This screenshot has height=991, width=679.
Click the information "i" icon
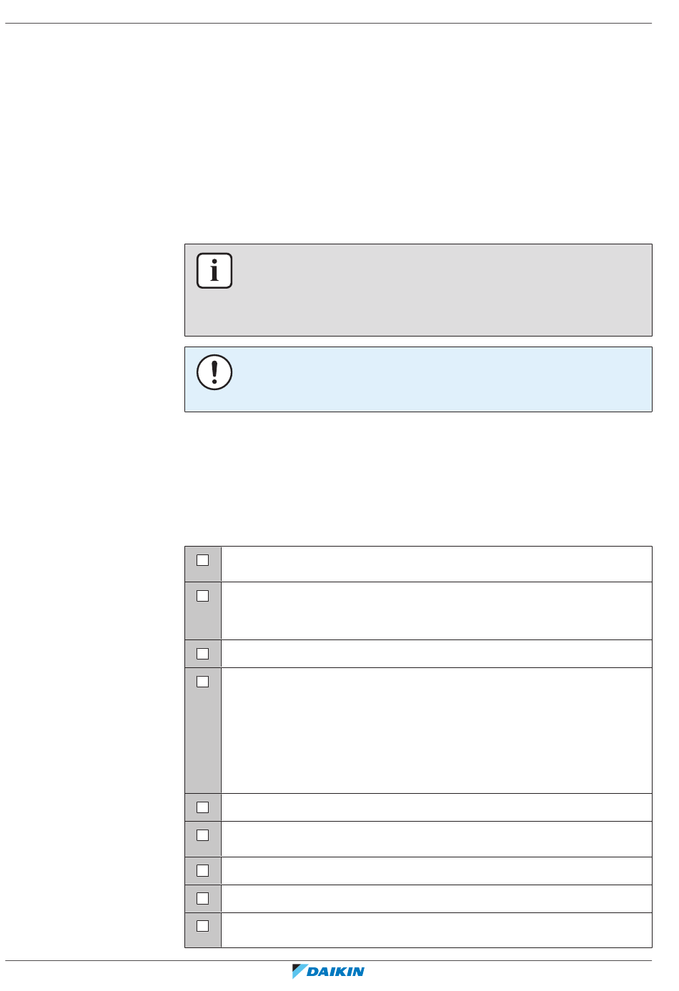click(x=214, y=271)
